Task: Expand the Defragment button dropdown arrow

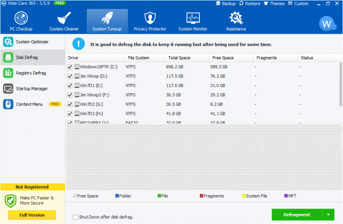Action: pyautogui.click(x=329, y=214)
